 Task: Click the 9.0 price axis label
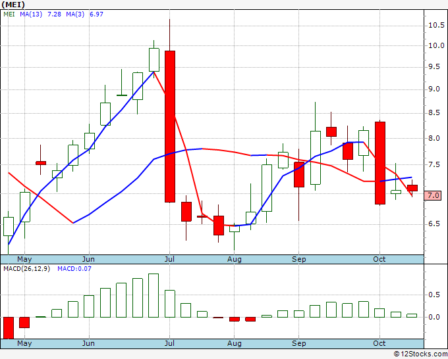(x=434, y=89)
